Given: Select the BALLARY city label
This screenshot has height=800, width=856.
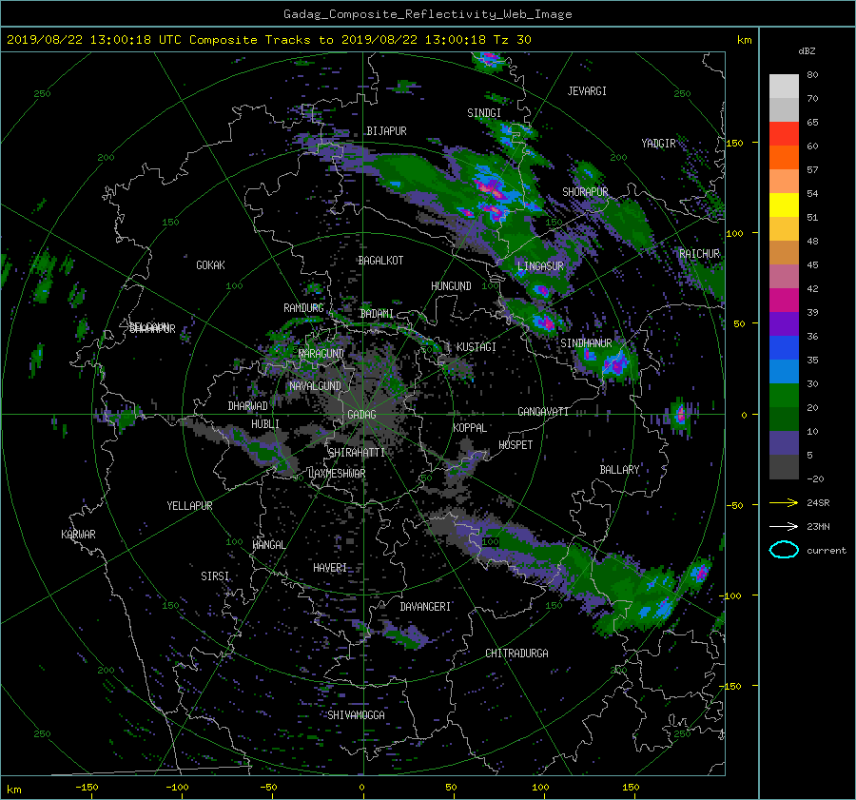Looking at the screenshot, I should click(619, 470).
